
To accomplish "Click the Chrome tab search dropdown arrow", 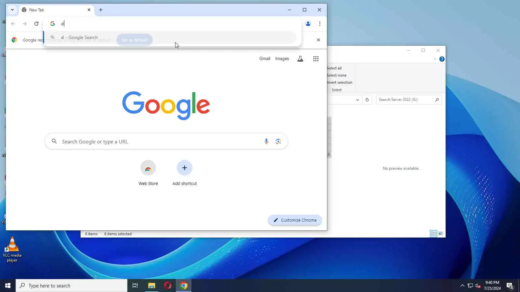I will (12, 10).
